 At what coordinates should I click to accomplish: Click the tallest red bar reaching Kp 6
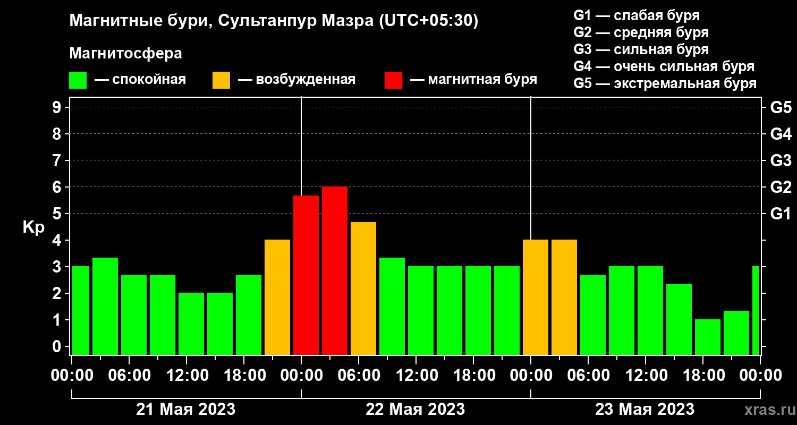[335, 271]
